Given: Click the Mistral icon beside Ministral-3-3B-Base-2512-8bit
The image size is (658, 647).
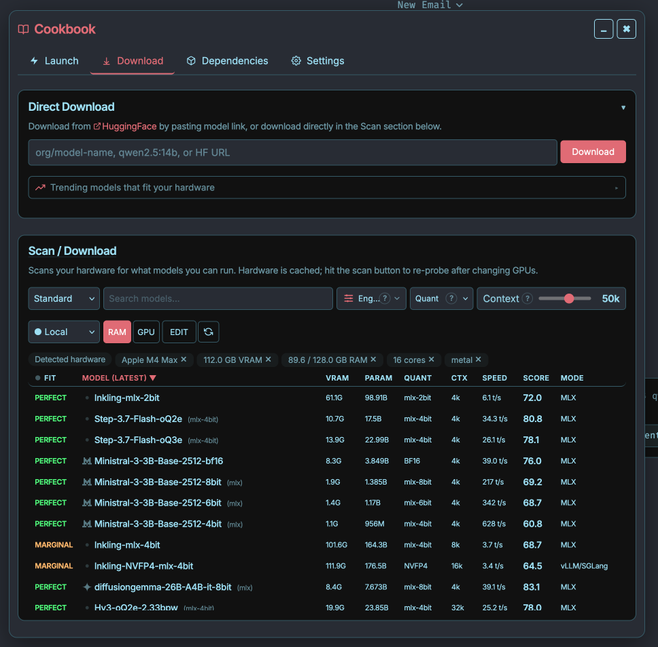Looking at the screenshot, I should pos(87,482).
